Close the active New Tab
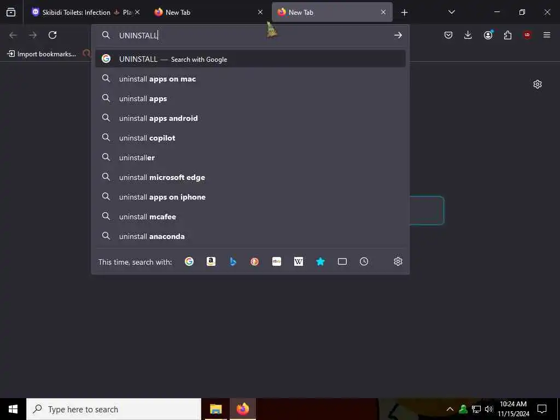 (x=383, y=13)
